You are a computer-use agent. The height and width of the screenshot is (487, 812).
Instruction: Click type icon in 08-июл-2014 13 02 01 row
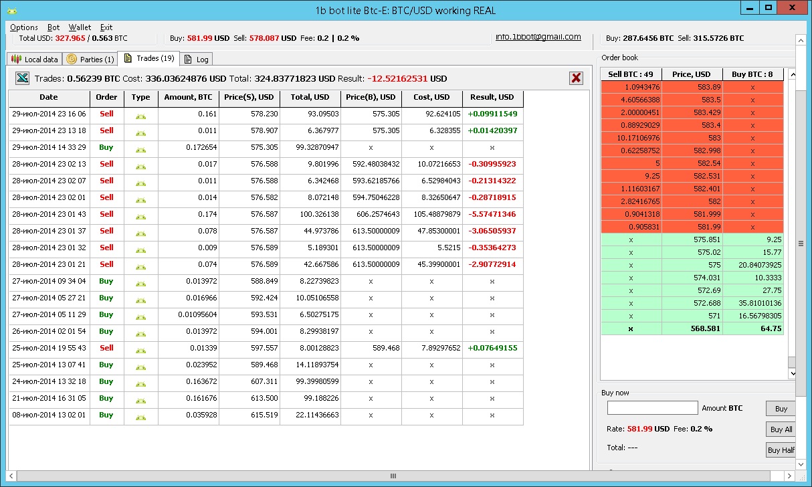[140, 417]
